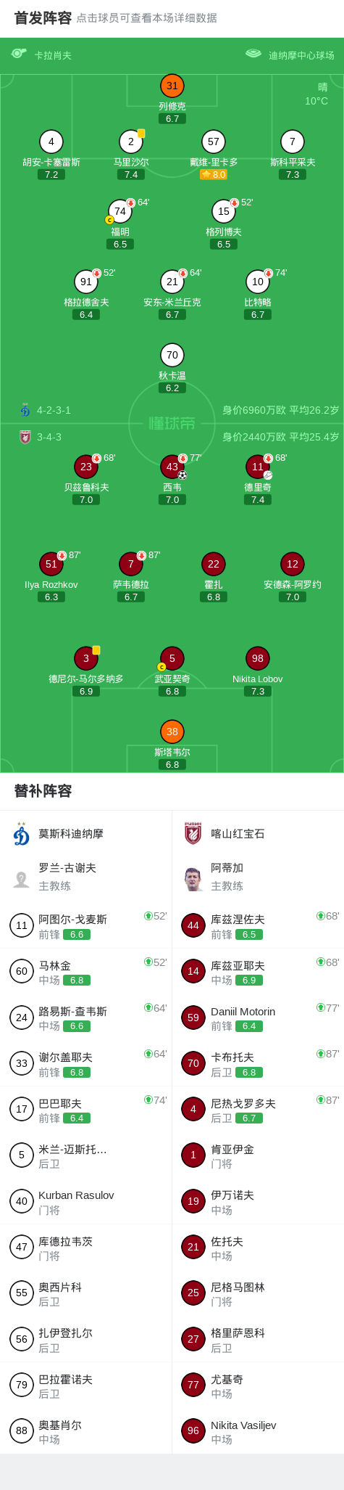The image size is (344, 1490).
Task: Select player 11 德里奇 on pitch
Action: (258, 467)
